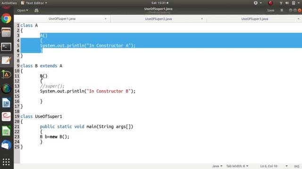302x169 pixels.
Task: Open the Tab Width: 8 dropdown
Action: click(237, 166)
